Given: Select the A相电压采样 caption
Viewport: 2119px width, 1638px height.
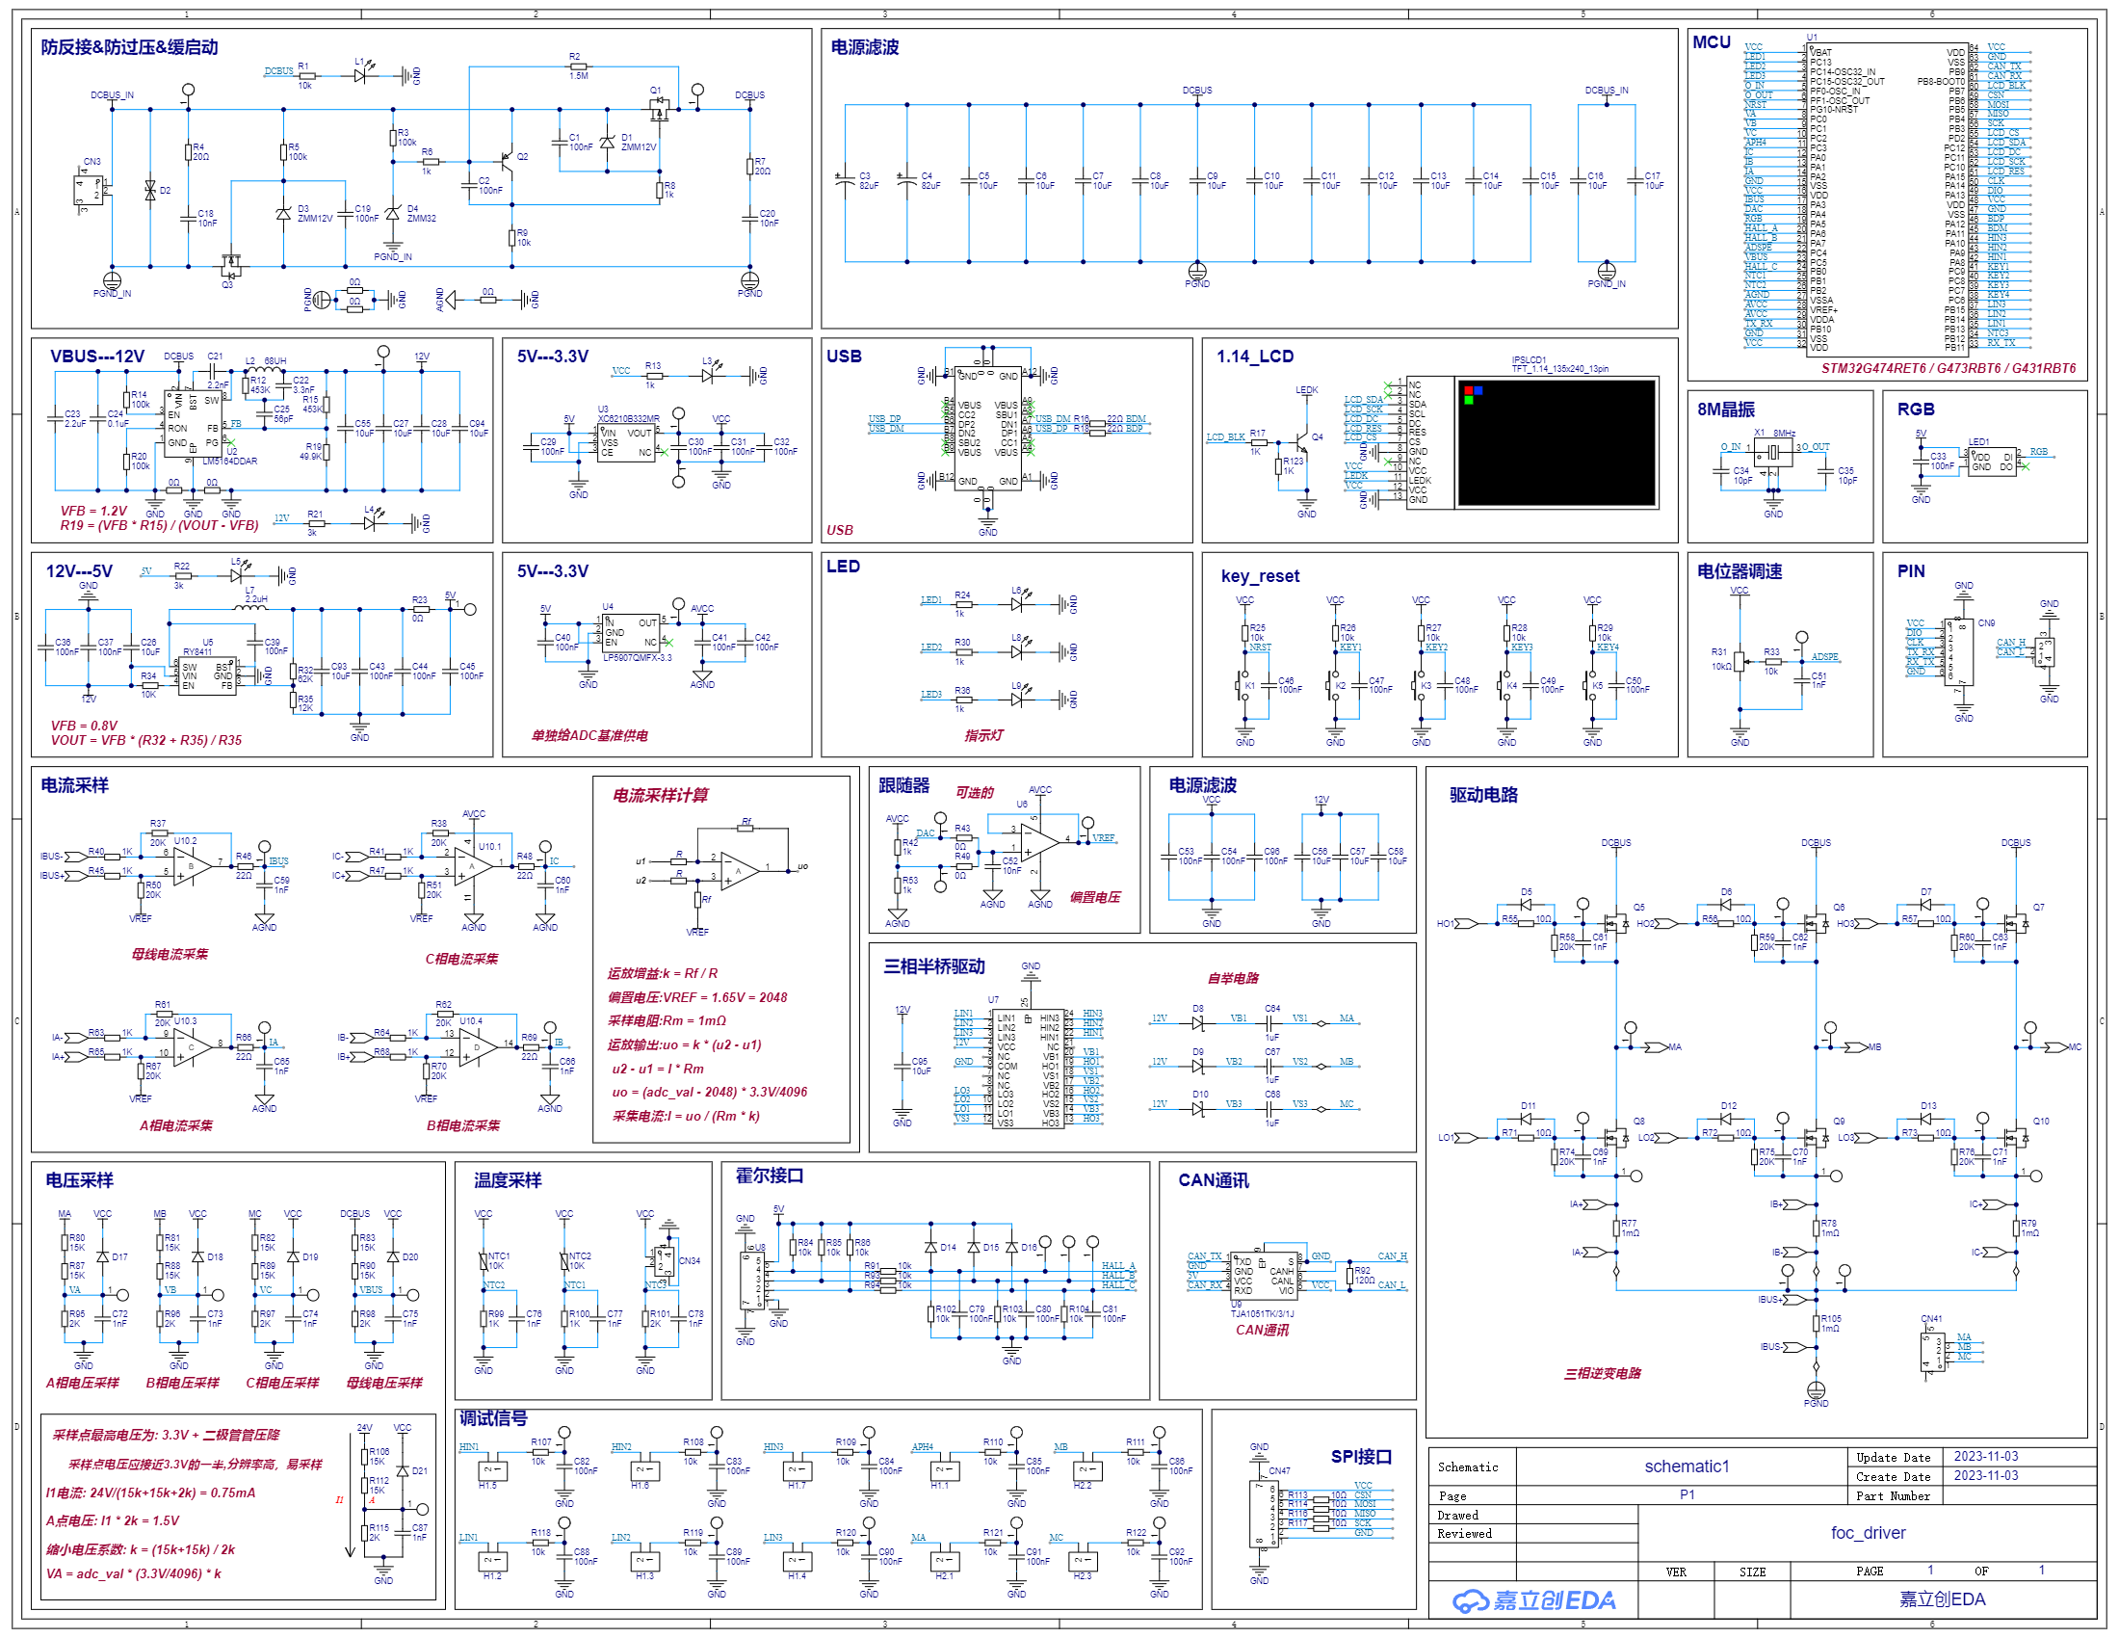Looking at the screenshot, I should point(83,1384).
